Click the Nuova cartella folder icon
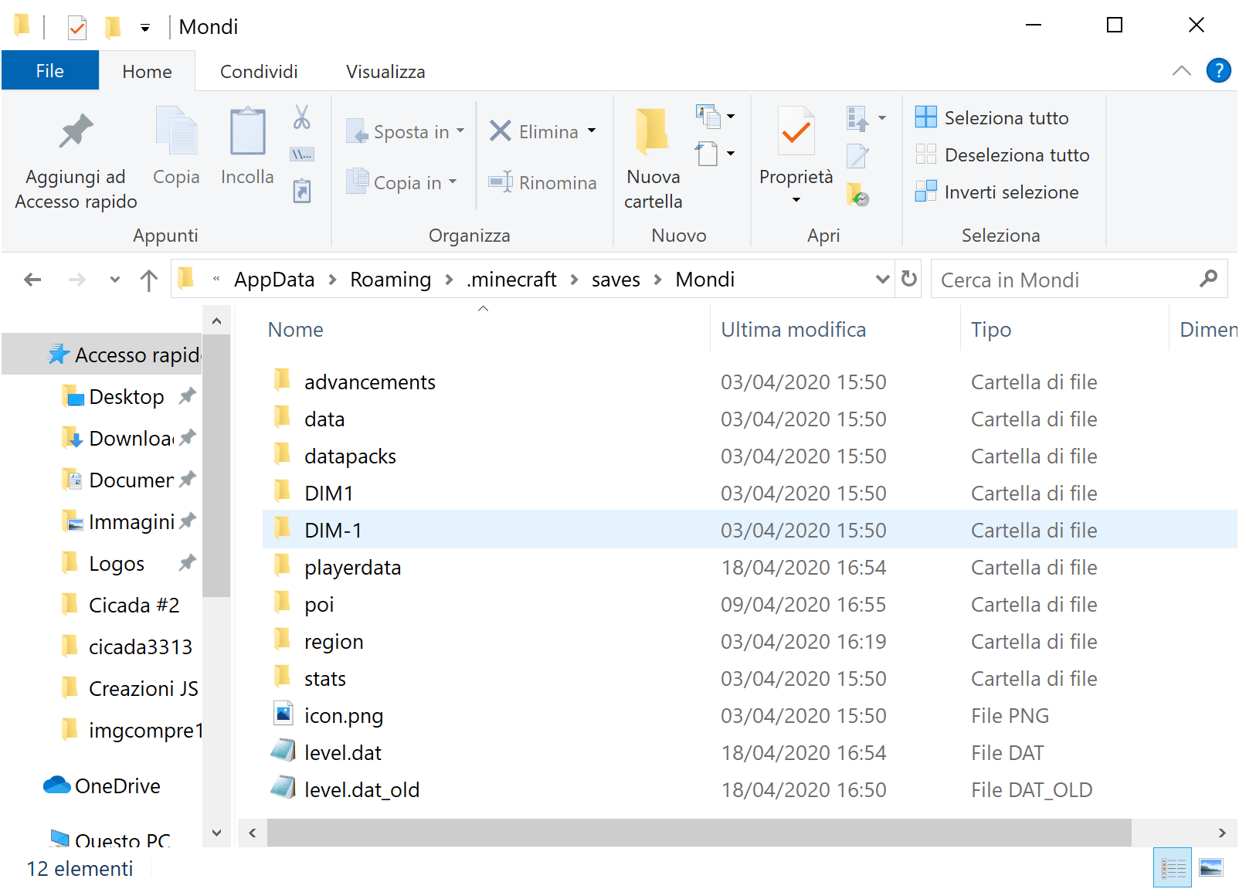This screenshot has height=889, width=1239. 653,131
